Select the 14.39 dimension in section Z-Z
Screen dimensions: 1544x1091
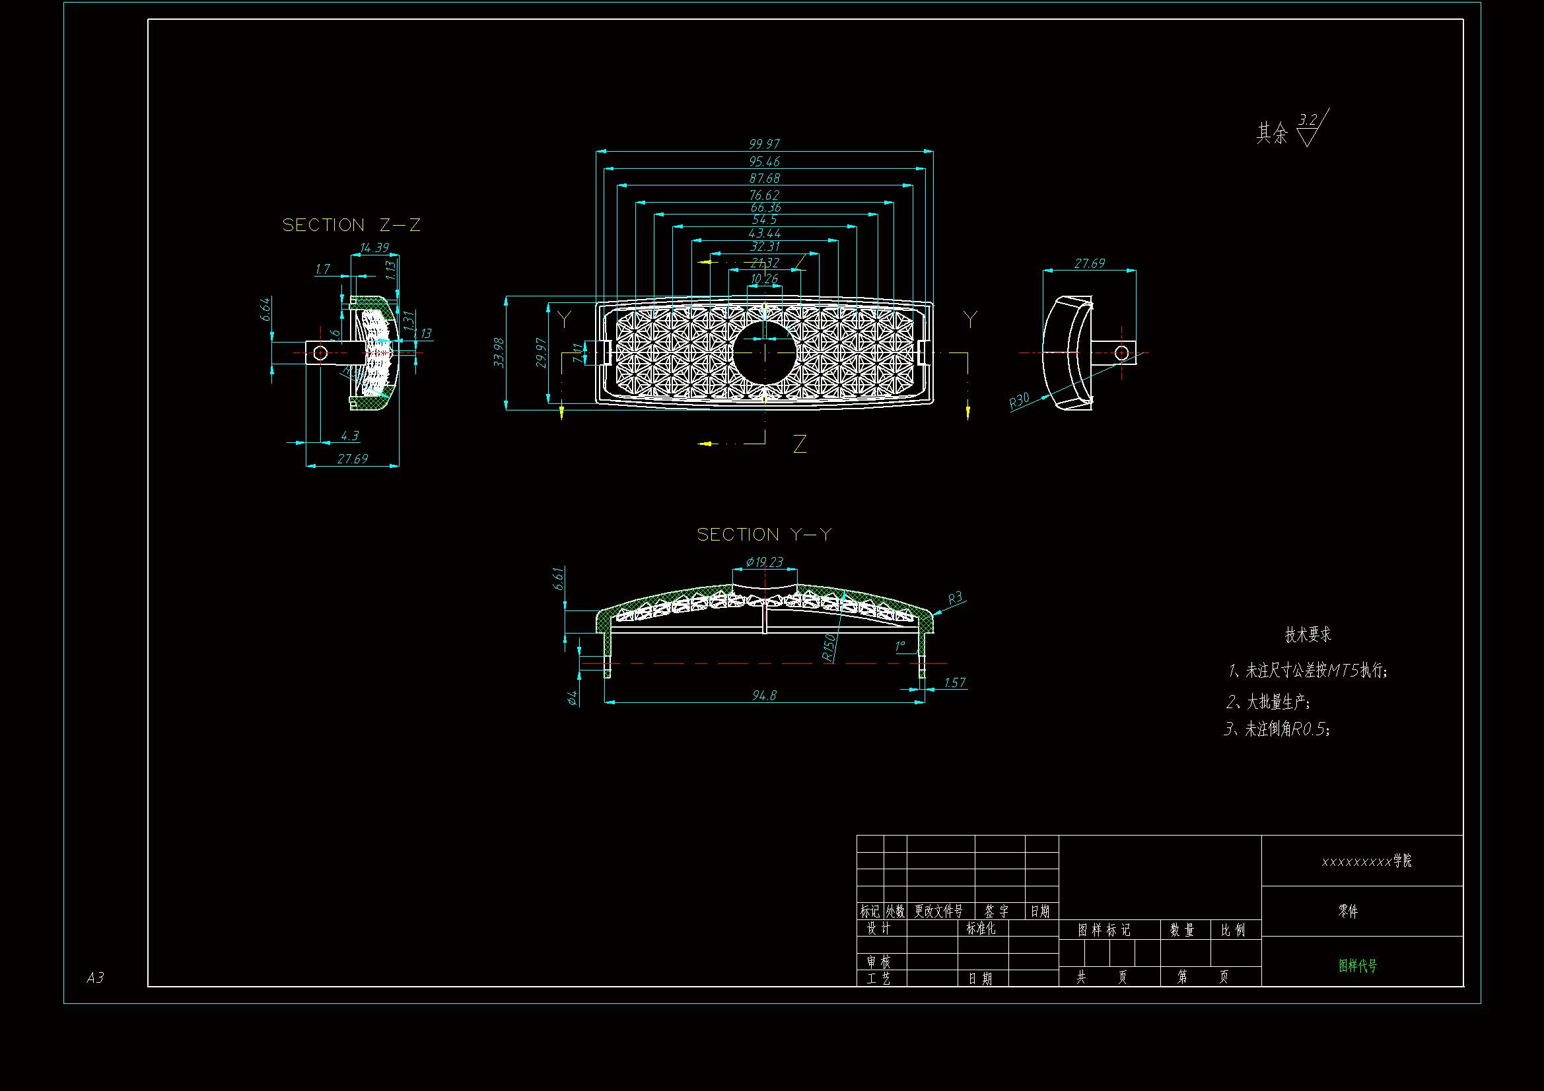click(x=374, y=248)
